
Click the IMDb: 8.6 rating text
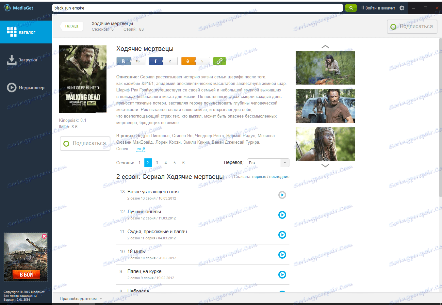pyautogui.click(x=68, y=127)
